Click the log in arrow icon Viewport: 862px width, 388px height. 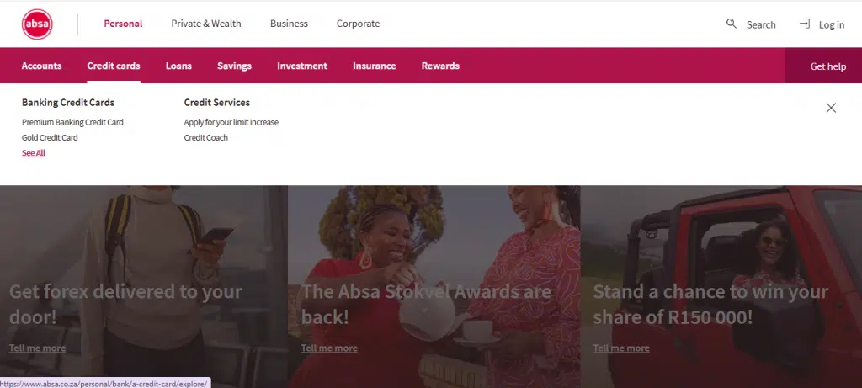coord(805,24)
